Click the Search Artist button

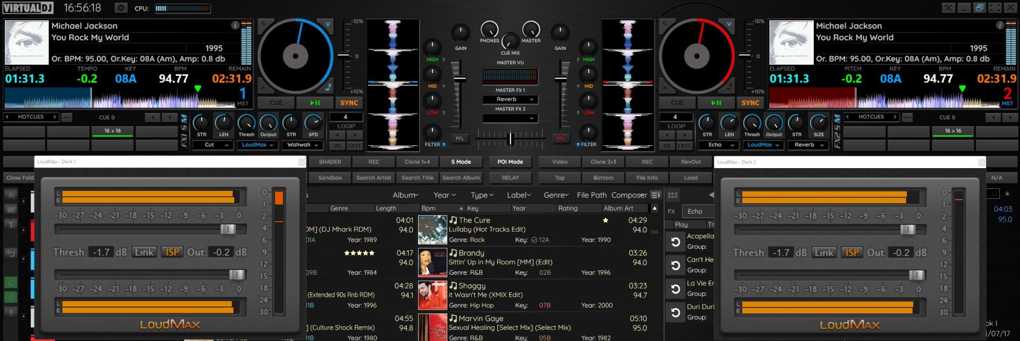pyautogui.click(x=374, y=178)
